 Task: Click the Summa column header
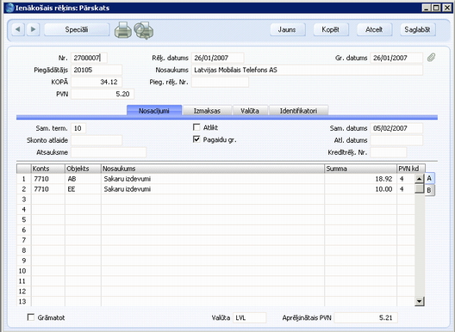pyautogui.click(x=361, y=169)
